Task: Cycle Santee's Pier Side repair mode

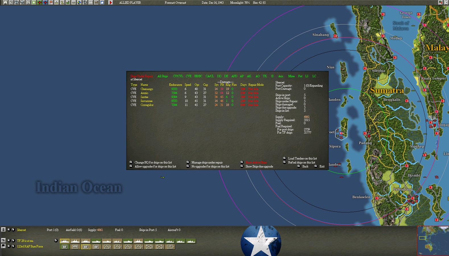Action: click(x=253, y=97)
